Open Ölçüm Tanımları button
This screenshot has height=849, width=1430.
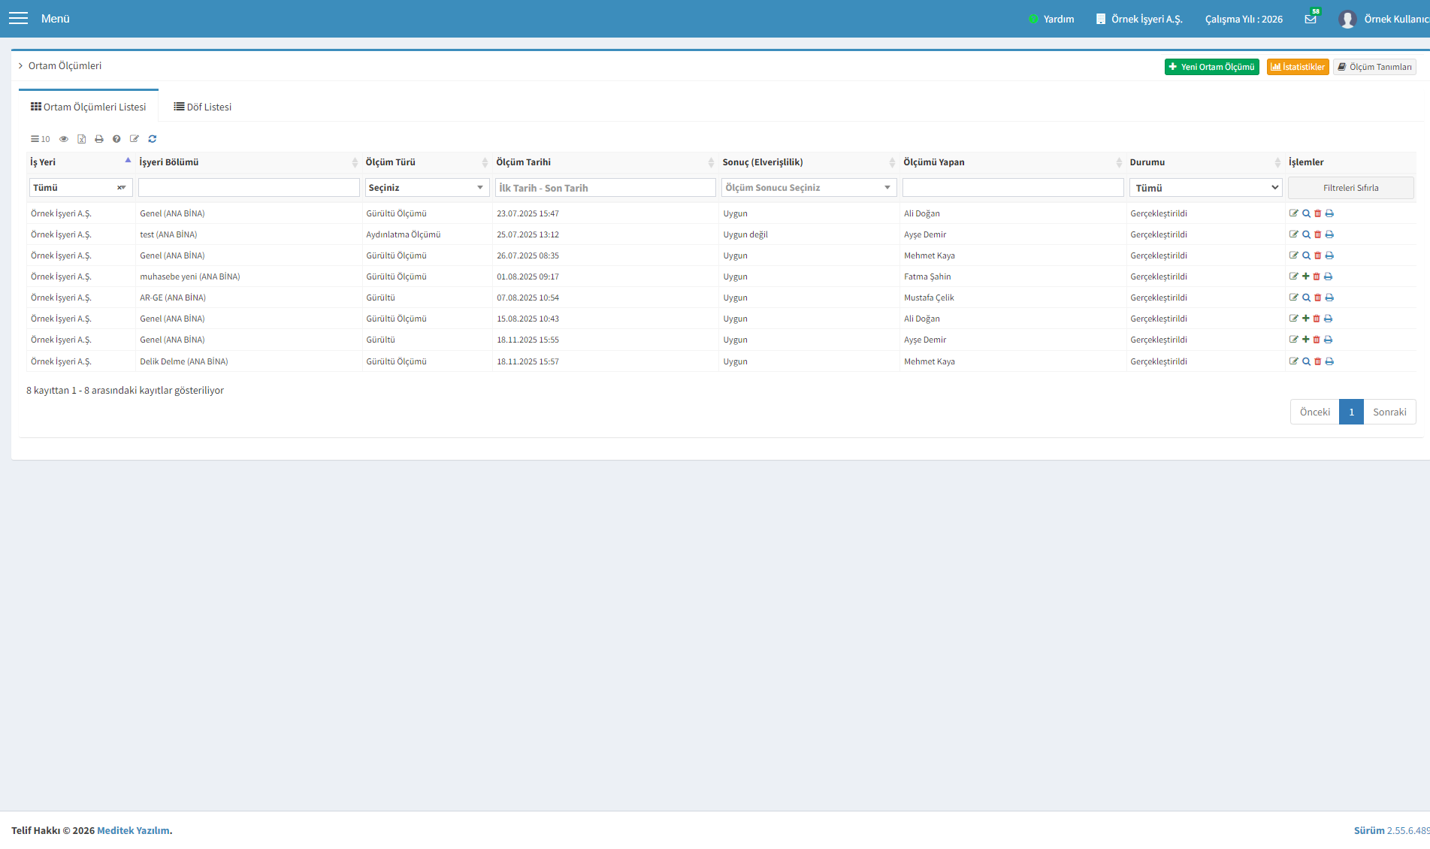coord(1374,67)
